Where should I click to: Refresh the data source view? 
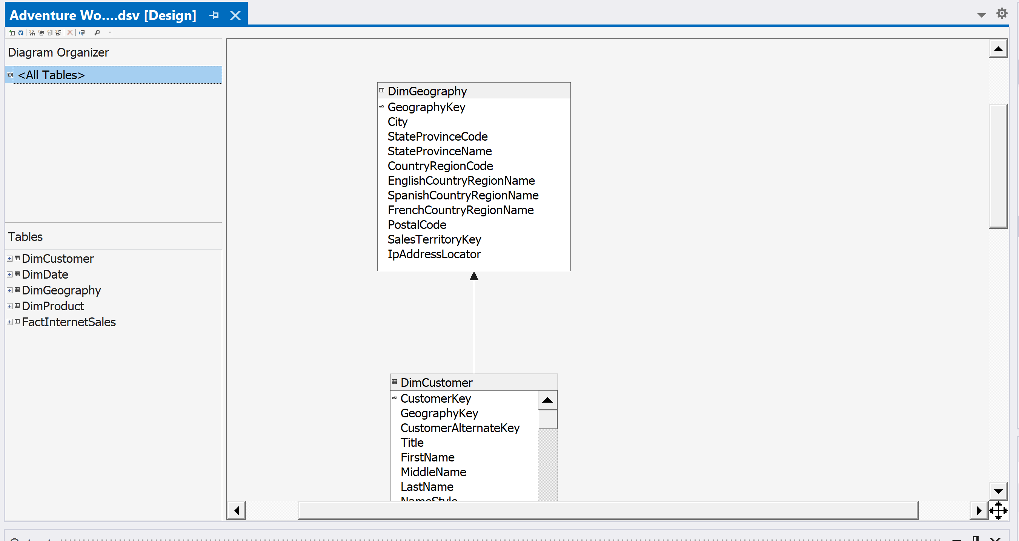tap(21, 33)
